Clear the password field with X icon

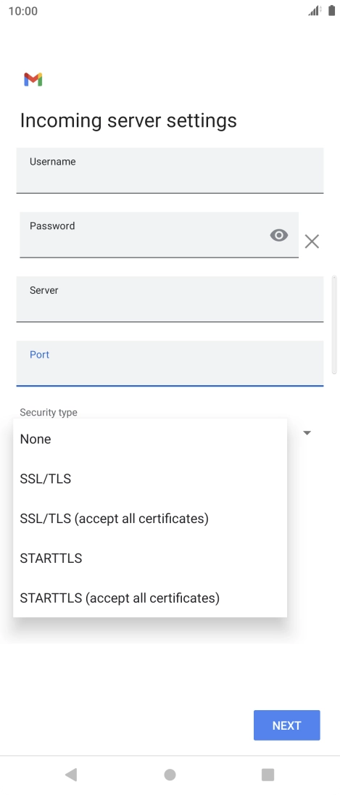click(312, 242)
